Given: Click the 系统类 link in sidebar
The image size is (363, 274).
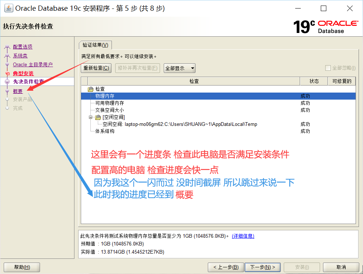Looking at the screenshot, I should (x=20, y=56).
